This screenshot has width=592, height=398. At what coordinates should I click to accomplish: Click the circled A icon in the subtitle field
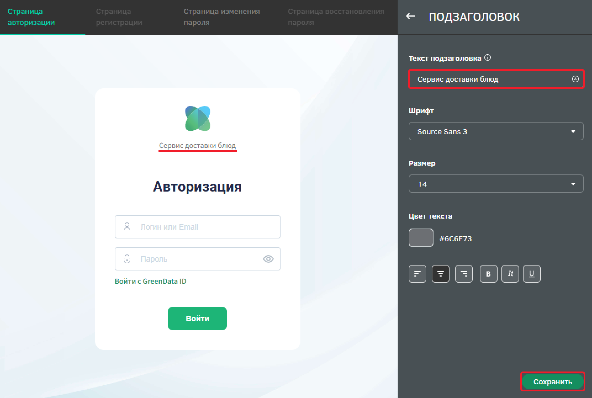(x=575, y=79)
